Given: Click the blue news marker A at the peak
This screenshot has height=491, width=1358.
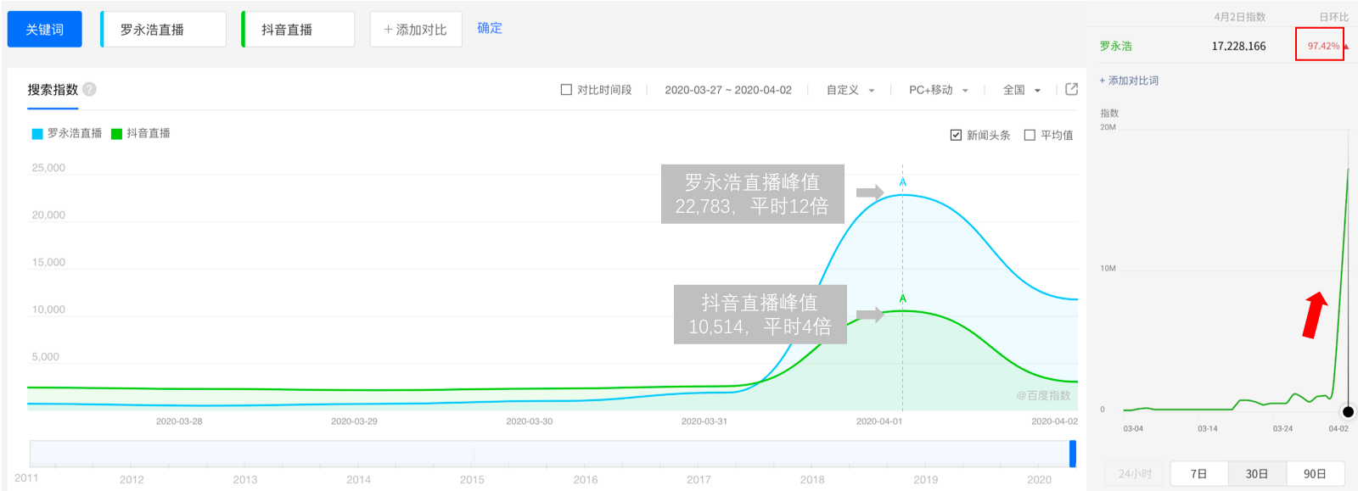Looking at the screenshot, I should (x=902, y=182).
